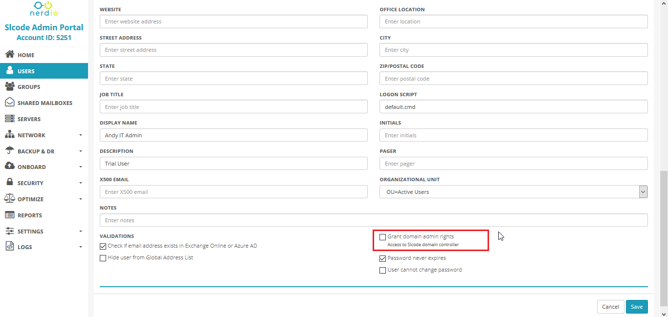Uncheck Password never expires
This screenshot has height=317, width=668.
pos(382,258)
